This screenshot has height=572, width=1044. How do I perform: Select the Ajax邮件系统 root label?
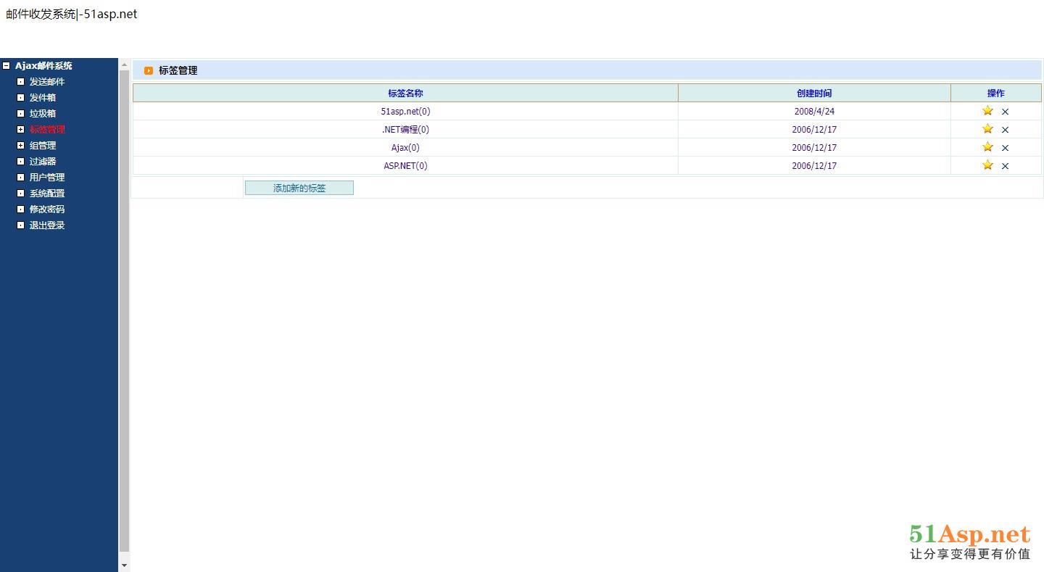(43, 66)
